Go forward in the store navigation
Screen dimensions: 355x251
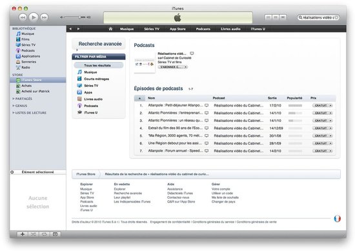tap(78, 29)
